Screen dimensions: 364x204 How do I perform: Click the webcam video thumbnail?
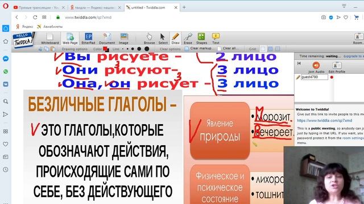pyautogui.click(x=324, y=175)
